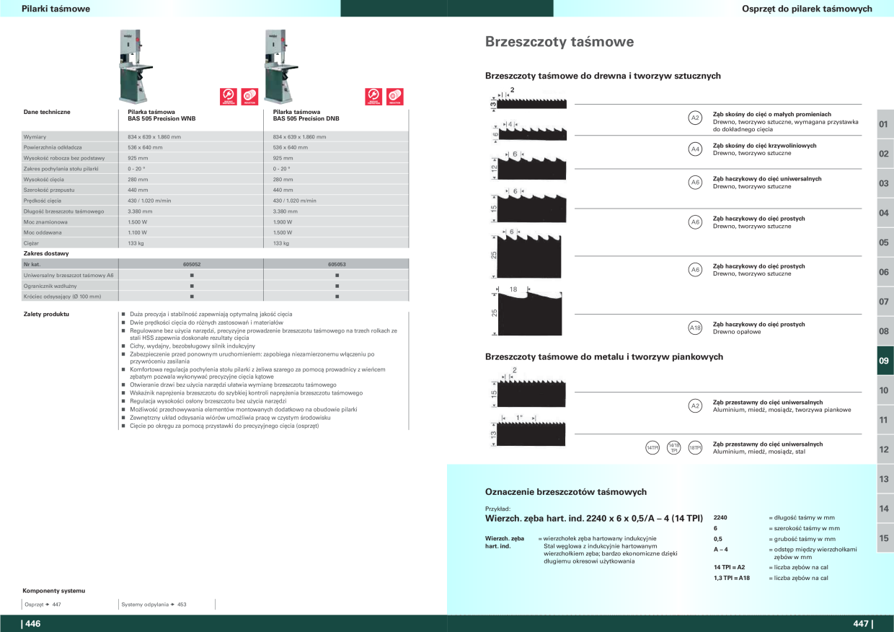Follow the Osprzęt 447 page reference
The image size is (894, 632).
(x=43, y=605)
